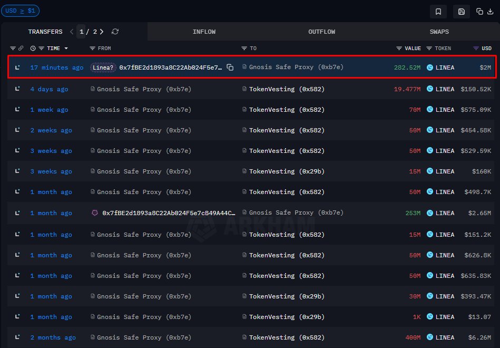The height and width of the screenshot is (348, 500).
Task: Open the 2 months ago timestamp link
Action: [53, 337]
